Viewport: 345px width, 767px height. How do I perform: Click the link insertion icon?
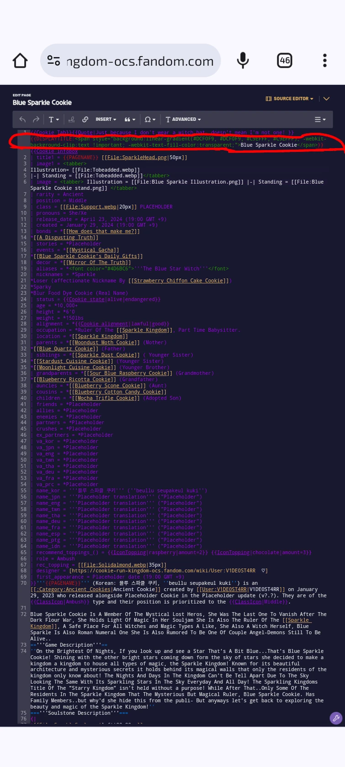85,120
